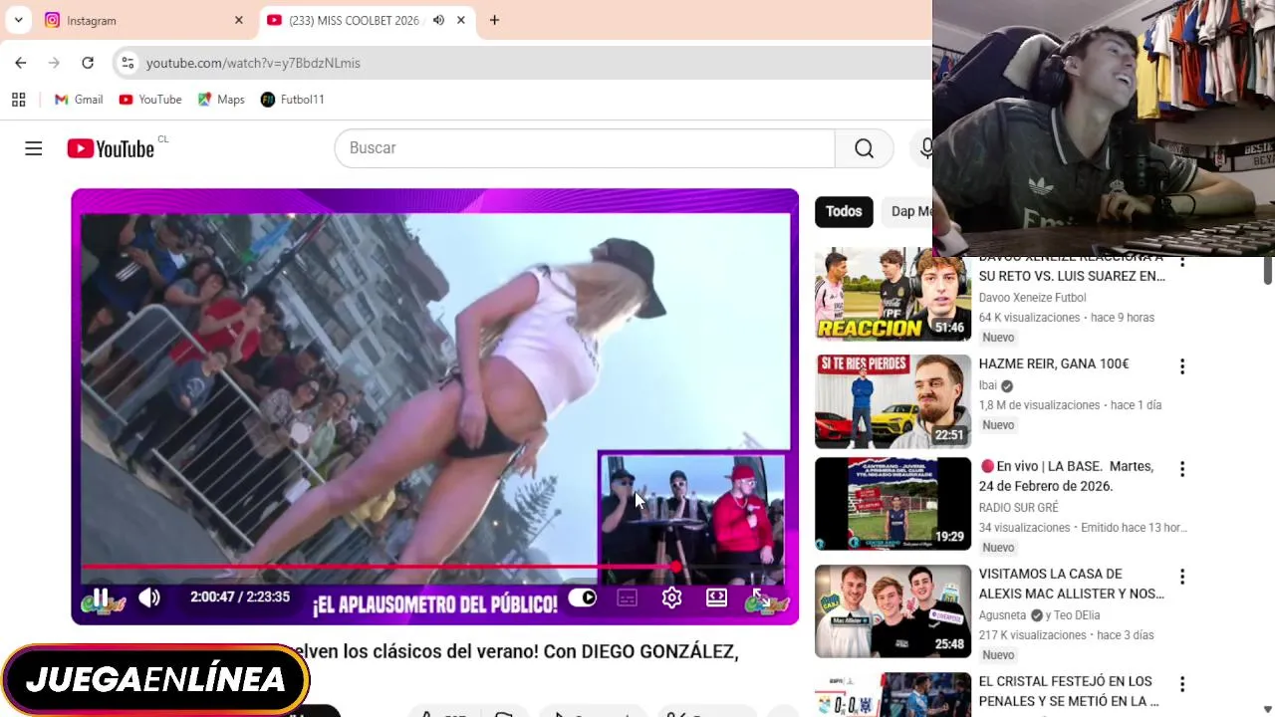The image size is (1275, 717).
Task: Select the Dap Me filter chip
Action: (907, 211)
